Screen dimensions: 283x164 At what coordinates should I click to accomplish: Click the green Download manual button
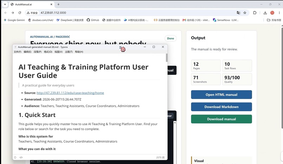222,119
